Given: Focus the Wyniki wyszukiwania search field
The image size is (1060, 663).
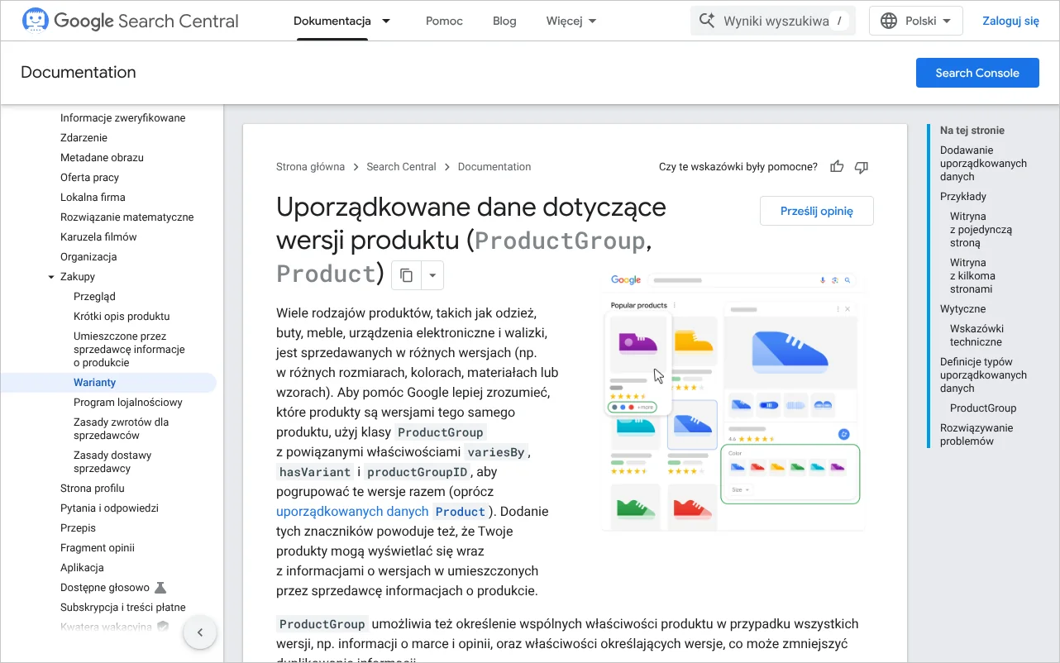Looking at the screenshot, I should 773,21.
